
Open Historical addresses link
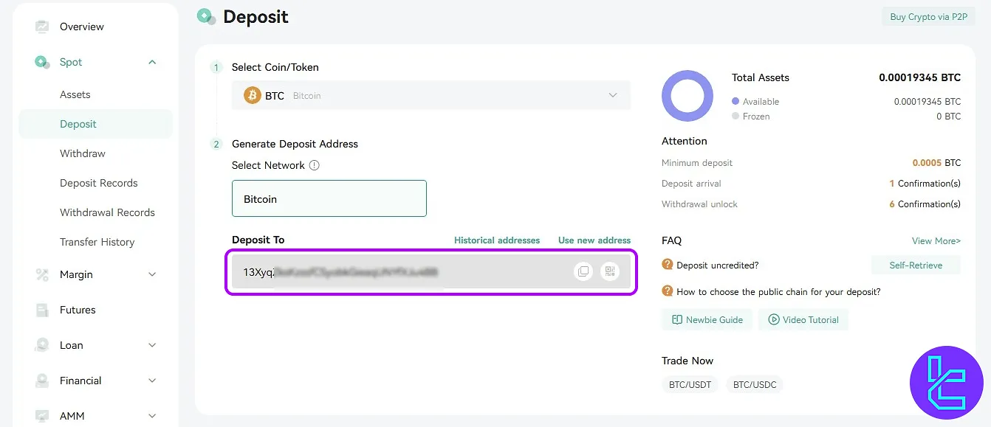pos(497,240)
